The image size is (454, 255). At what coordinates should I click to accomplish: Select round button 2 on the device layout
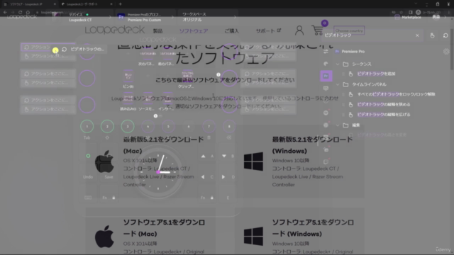(107, 126)
